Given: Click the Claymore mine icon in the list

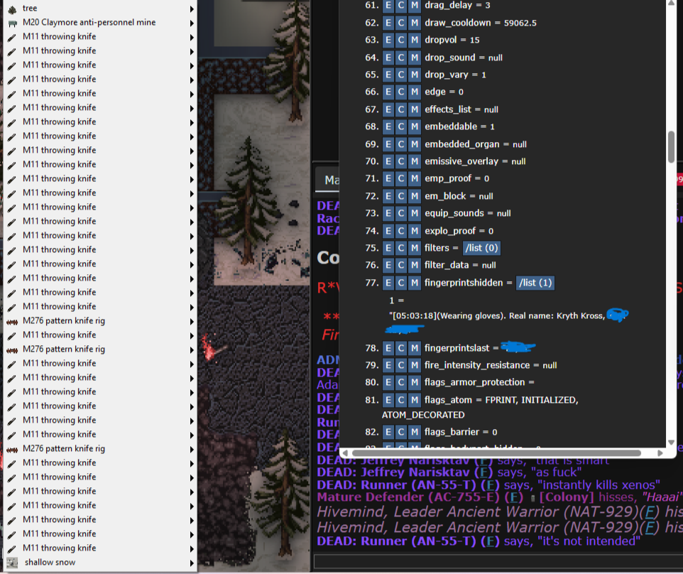Looking at the screenshot, I should [x=12, y=23].
